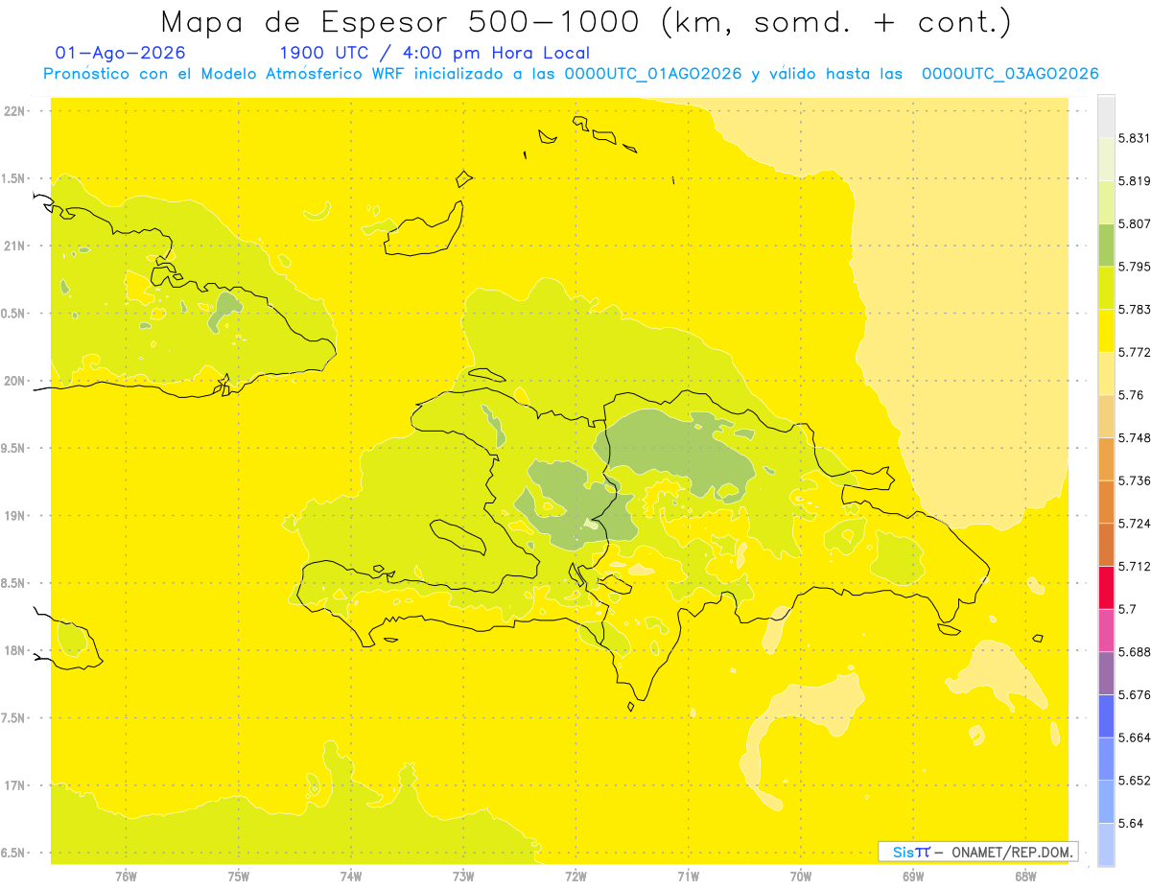Click the colorbar value 5.819

tap(1135, 181)
